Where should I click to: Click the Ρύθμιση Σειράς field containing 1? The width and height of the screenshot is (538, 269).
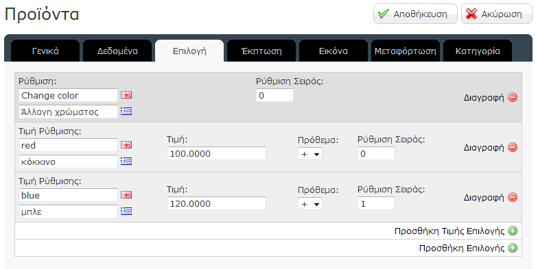[376, 204]
